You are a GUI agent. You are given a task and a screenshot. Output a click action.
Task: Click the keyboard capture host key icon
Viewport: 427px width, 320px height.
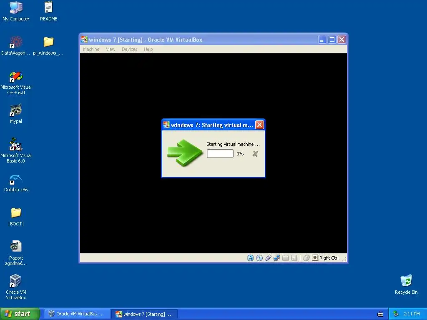[x=315, y=257]
